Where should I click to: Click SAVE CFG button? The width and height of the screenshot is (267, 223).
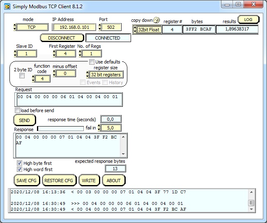click(27, 181)
